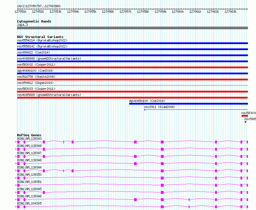The width and height of the screenshot is (256, 210).
Task: Click the blue bar under dgv4064n100
Action: pos(132,73)
